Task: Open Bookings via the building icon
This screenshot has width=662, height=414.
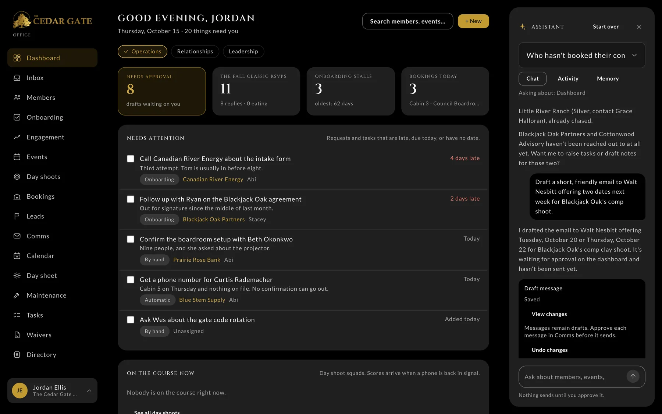Action: [17, 197]
